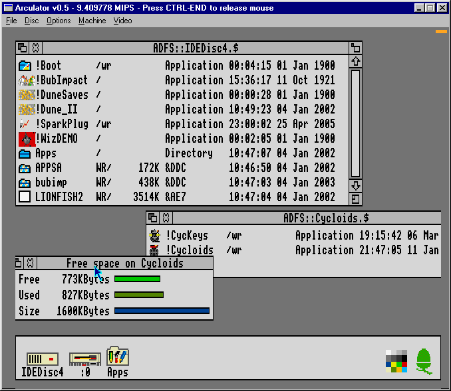Open the Machine menu
This screenshot has height=391, width=451.
[x=92, y=21]
